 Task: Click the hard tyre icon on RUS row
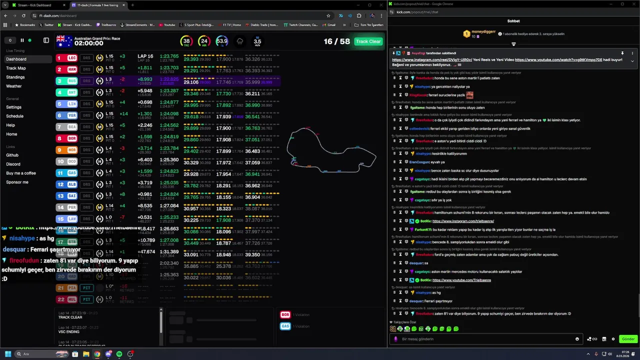point(99,81)
